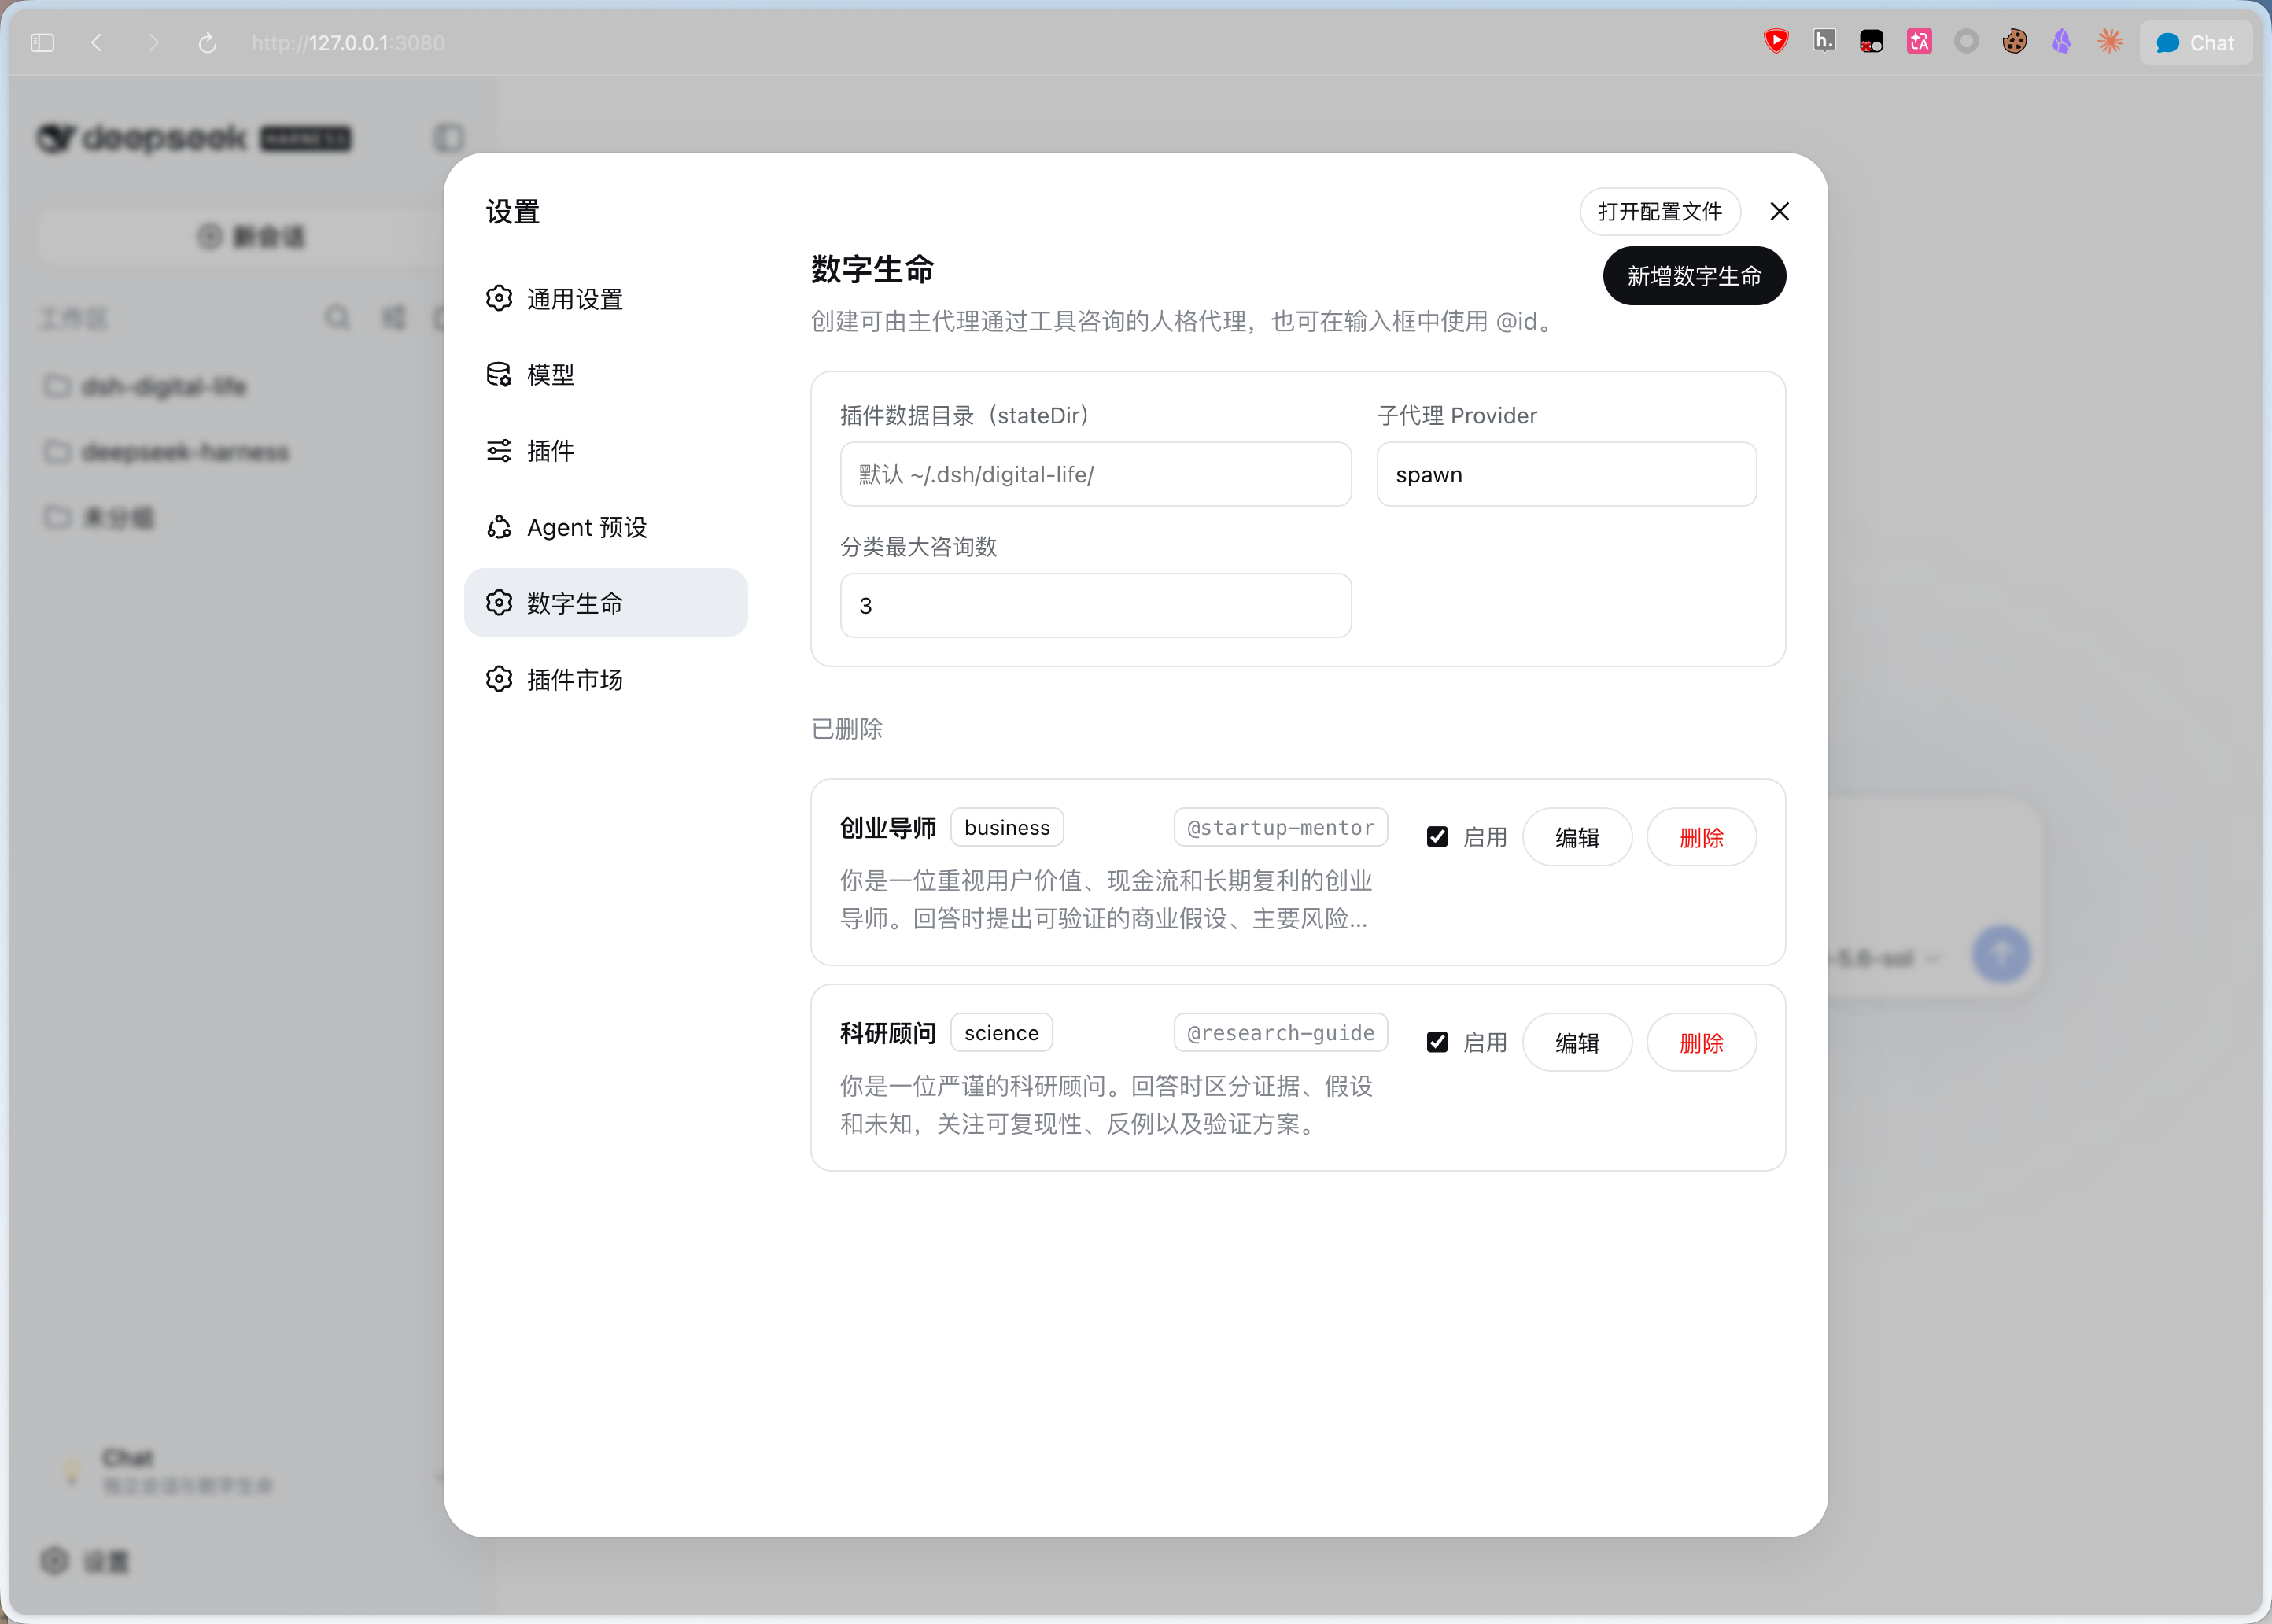Click 删除 button for 科研顾问
This screenshot has width=2272, height=1624.
(1702, 1042)
